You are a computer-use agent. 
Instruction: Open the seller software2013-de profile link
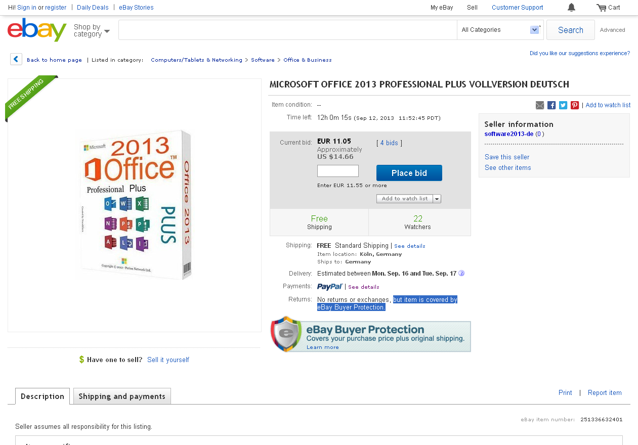point(509,134)
